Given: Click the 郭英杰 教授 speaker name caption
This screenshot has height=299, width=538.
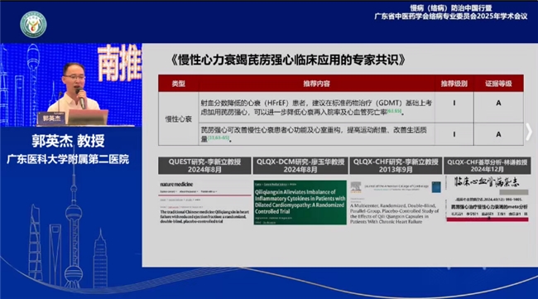Looking at the screenshot, I should [x=68, y=141].
